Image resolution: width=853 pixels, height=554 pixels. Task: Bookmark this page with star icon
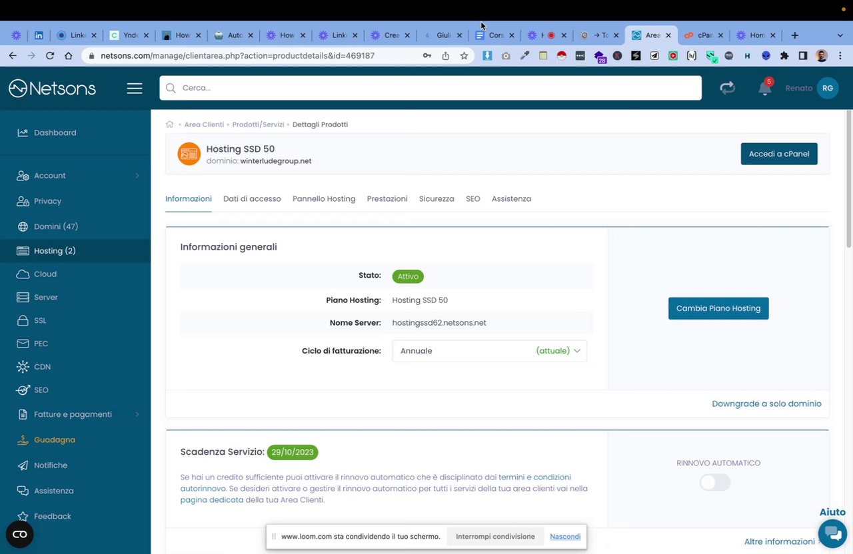pyautogui.click(x=464, y=56)
